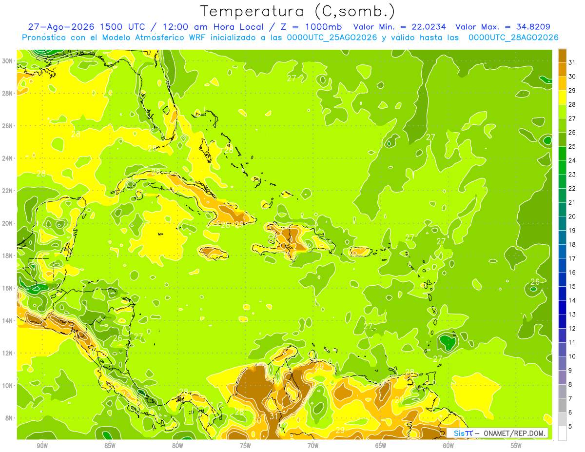Click the latitude axis label "20N"
585x452 pixels.
[x=8, y=223]
